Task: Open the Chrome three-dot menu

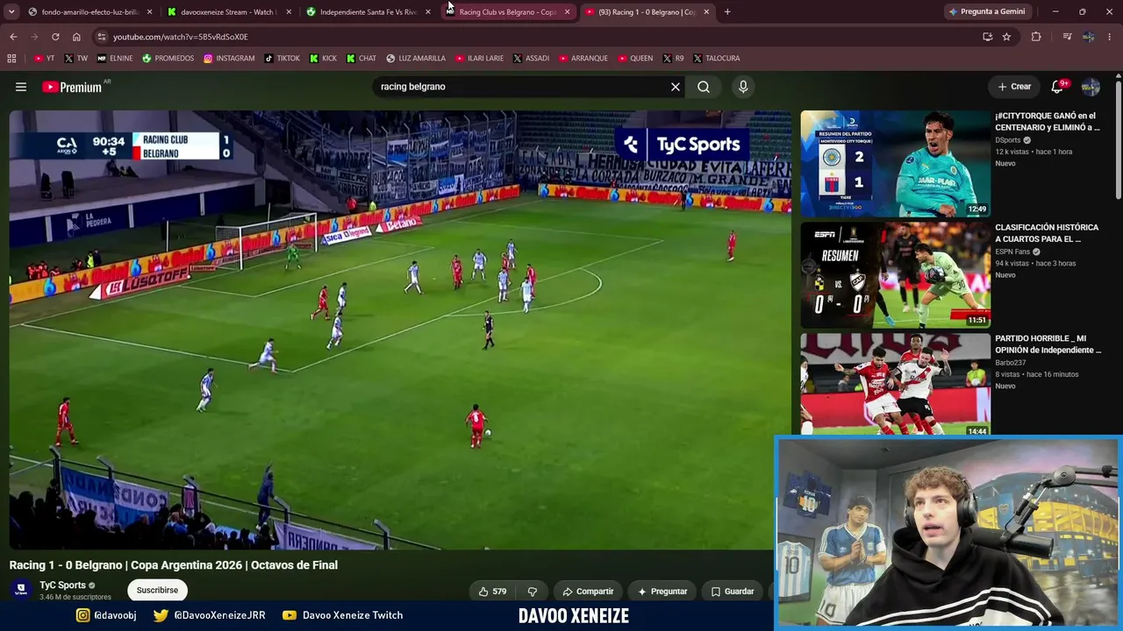Action: pos(1110,37)
